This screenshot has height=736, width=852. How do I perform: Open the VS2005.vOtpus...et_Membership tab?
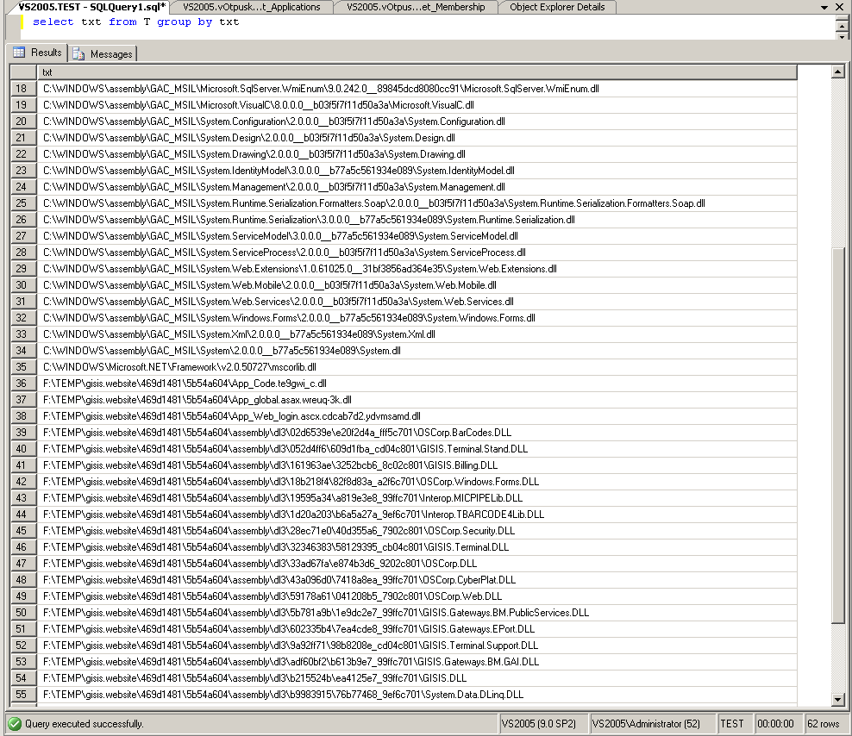416,7
